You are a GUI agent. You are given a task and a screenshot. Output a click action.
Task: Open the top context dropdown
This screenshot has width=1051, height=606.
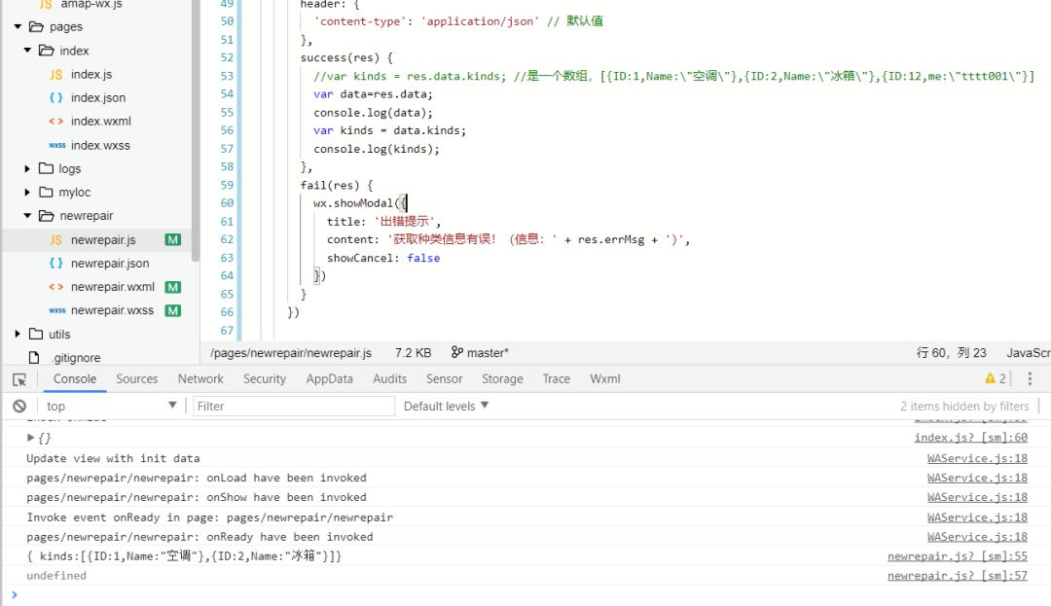pyautogui.click(x=111, y=406)
